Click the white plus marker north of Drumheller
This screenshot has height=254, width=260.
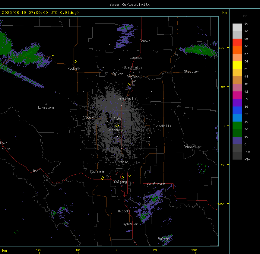(185, 113)
